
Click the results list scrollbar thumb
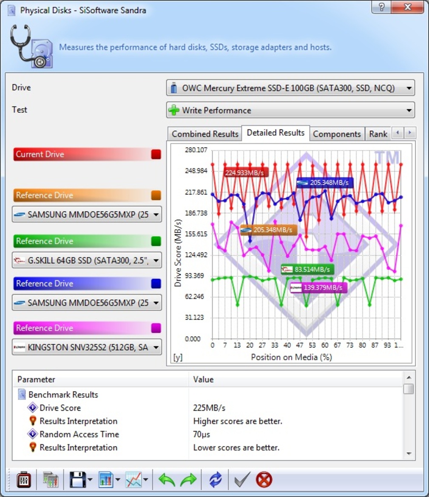409,389
